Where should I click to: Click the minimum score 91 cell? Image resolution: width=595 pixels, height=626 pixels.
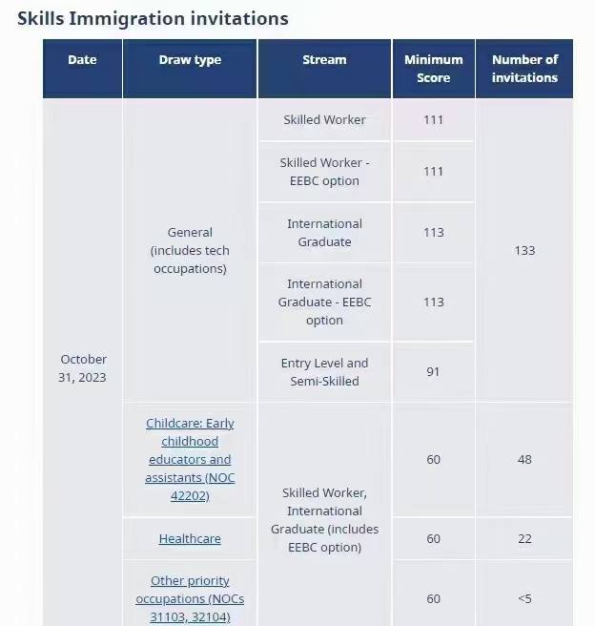pos(434,372)
